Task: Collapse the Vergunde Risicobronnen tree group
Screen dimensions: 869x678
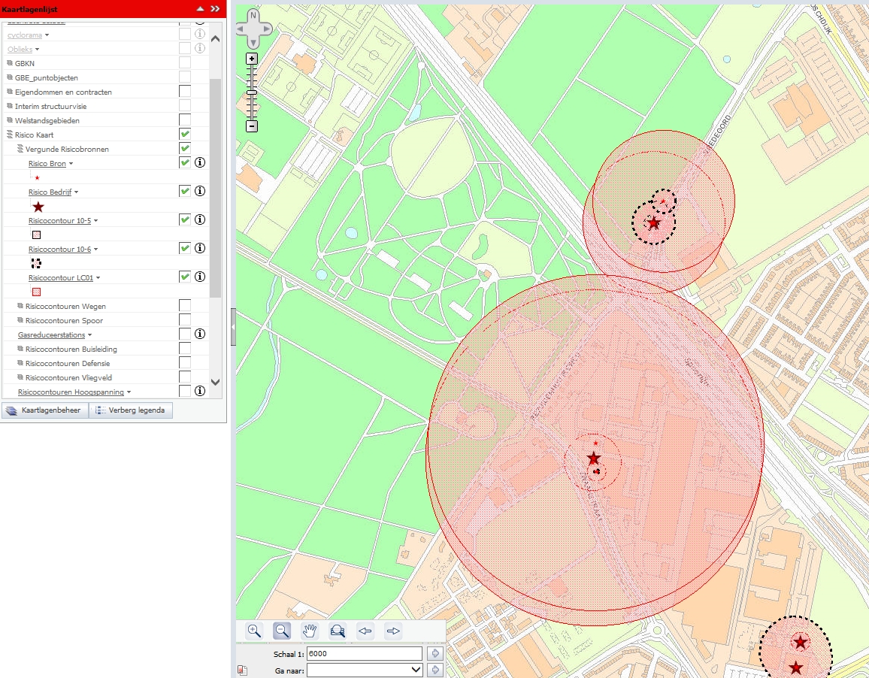Action: click(x=20, y=149)
